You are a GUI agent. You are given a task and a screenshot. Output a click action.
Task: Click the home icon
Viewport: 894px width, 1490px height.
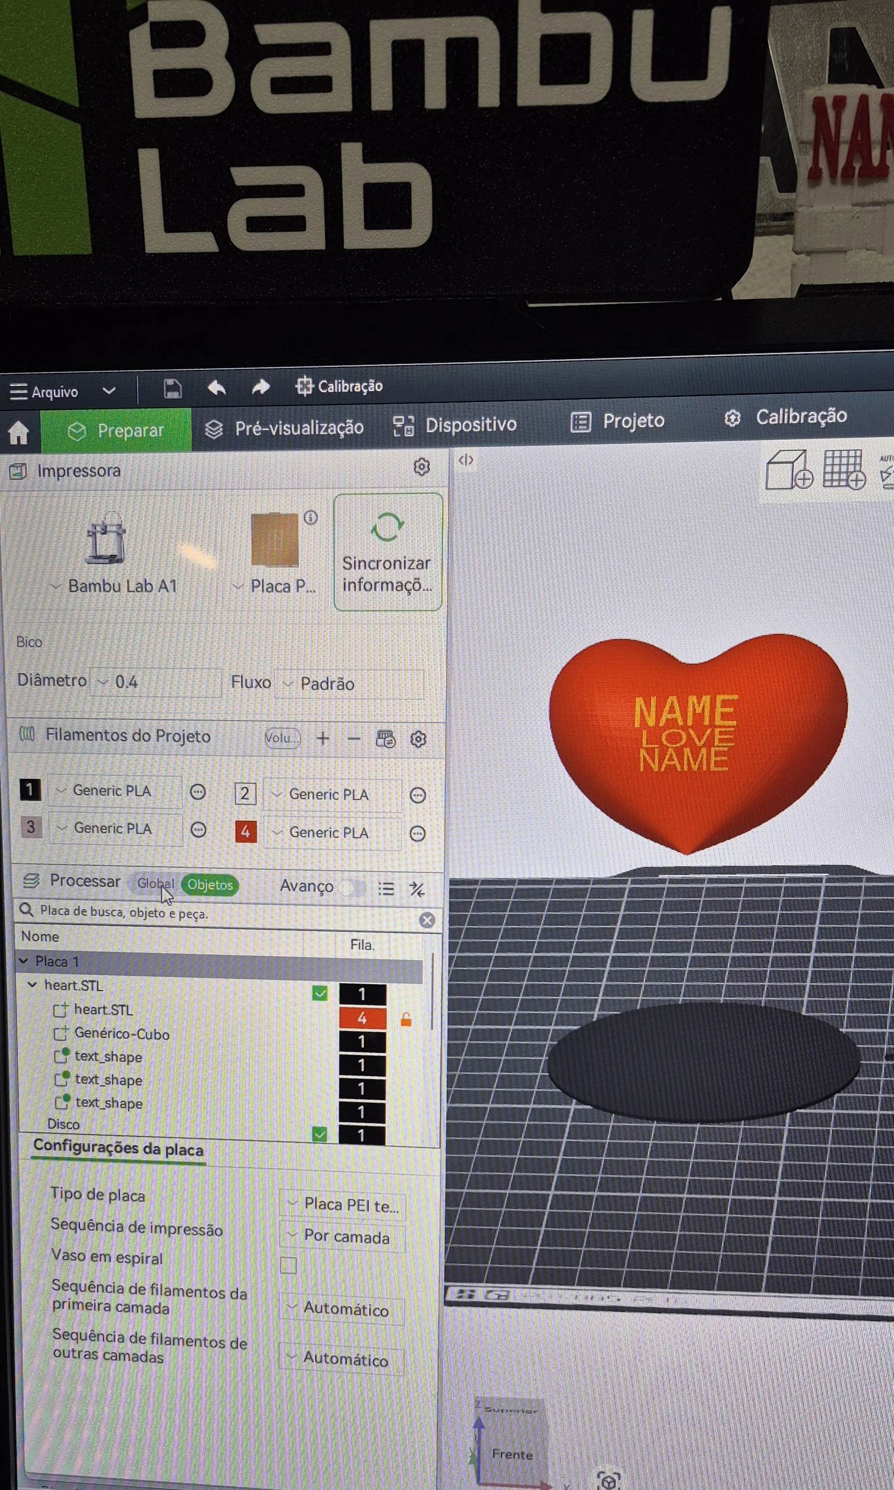click(19, 432)
